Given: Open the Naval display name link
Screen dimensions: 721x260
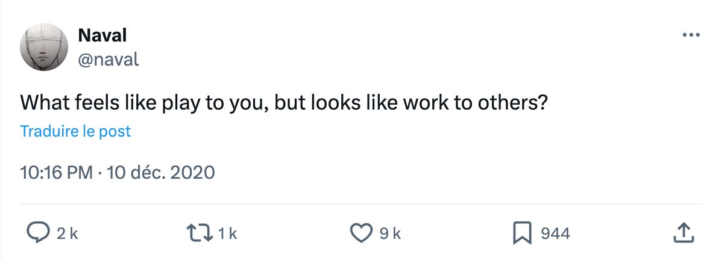Looking at the screenshot, I should (102, 36).
